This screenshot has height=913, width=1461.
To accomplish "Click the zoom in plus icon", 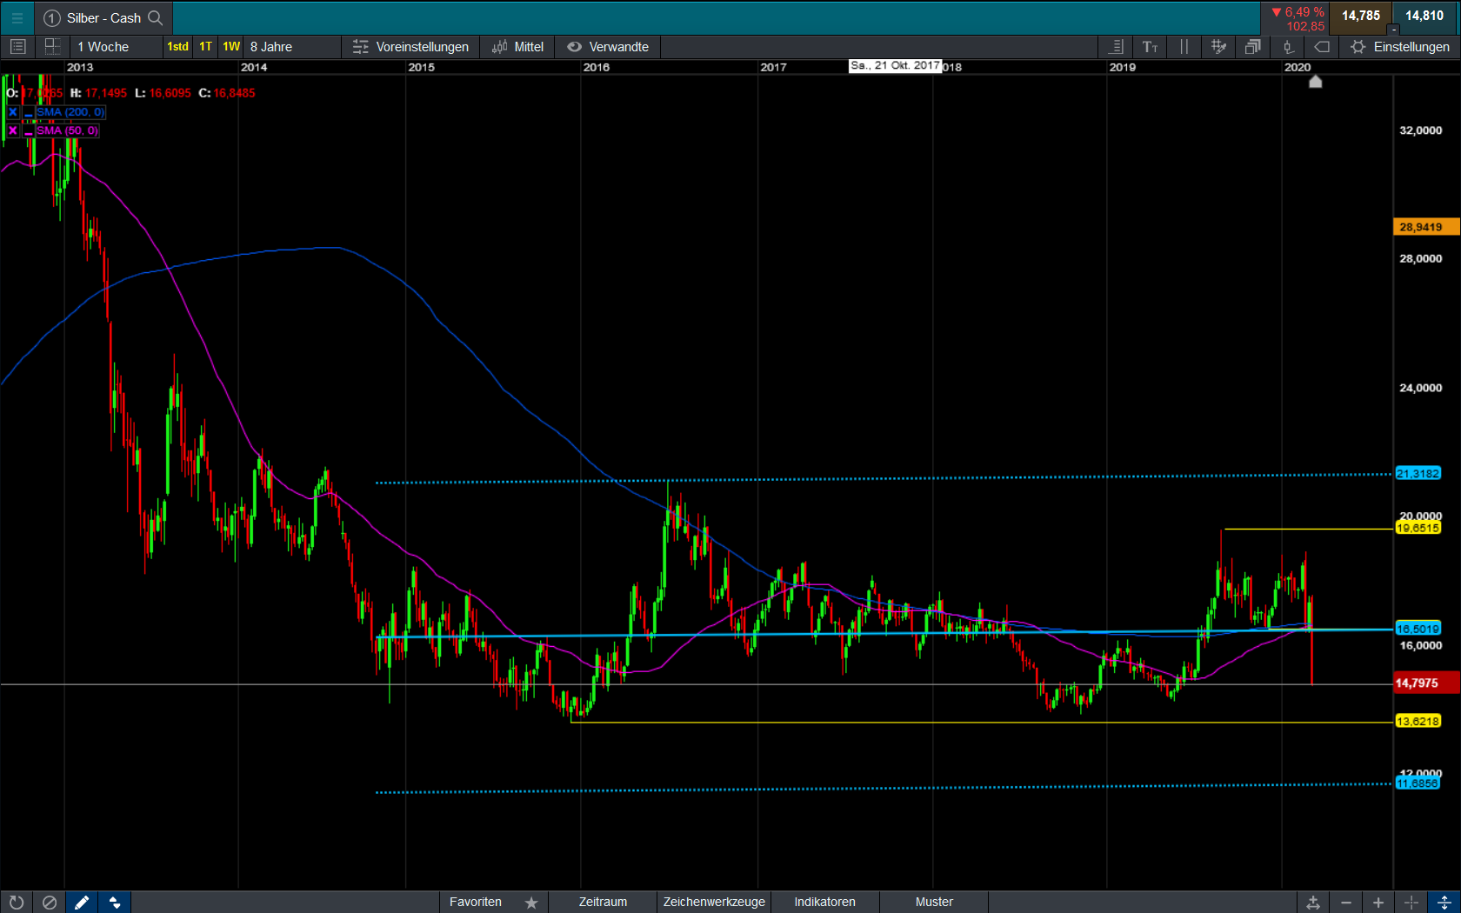I will [1378, 903].
